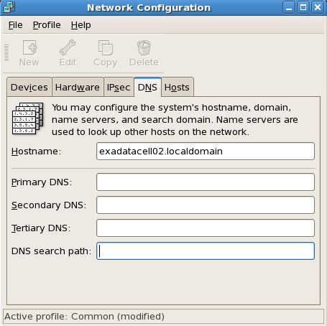Focus the Primary DNS field
The image size is (327, 326).
point(206,182)
